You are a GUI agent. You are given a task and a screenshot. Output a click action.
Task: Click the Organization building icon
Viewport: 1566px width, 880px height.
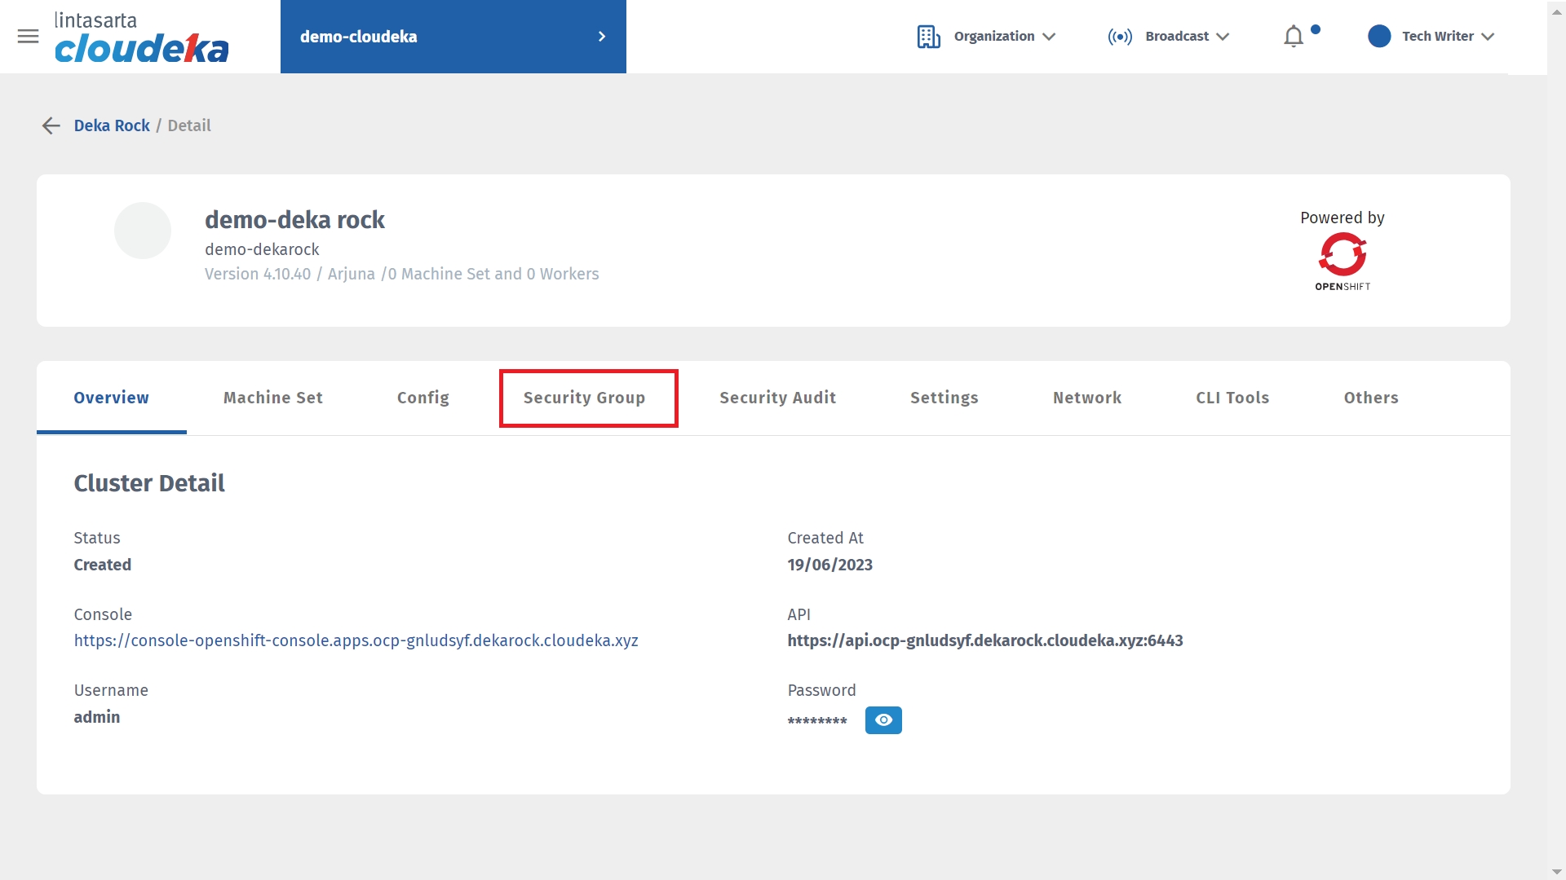click(928, 37)
